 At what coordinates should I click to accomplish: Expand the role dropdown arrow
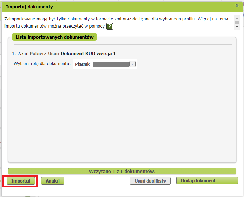(x=132, y=64)
